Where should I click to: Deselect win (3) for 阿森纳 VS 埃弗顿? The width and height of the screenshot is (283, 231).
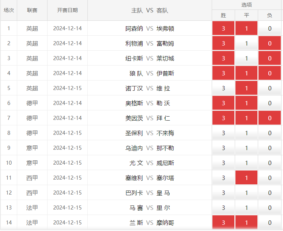tap(223, 28)
